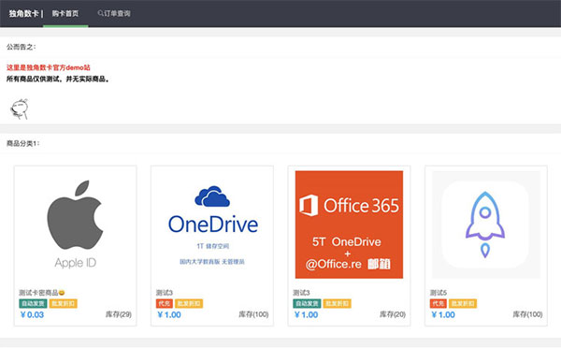The image size is (561, 348).
Task: Click the 代充 tag on the OneDrive card
Action: pos(165,304)
